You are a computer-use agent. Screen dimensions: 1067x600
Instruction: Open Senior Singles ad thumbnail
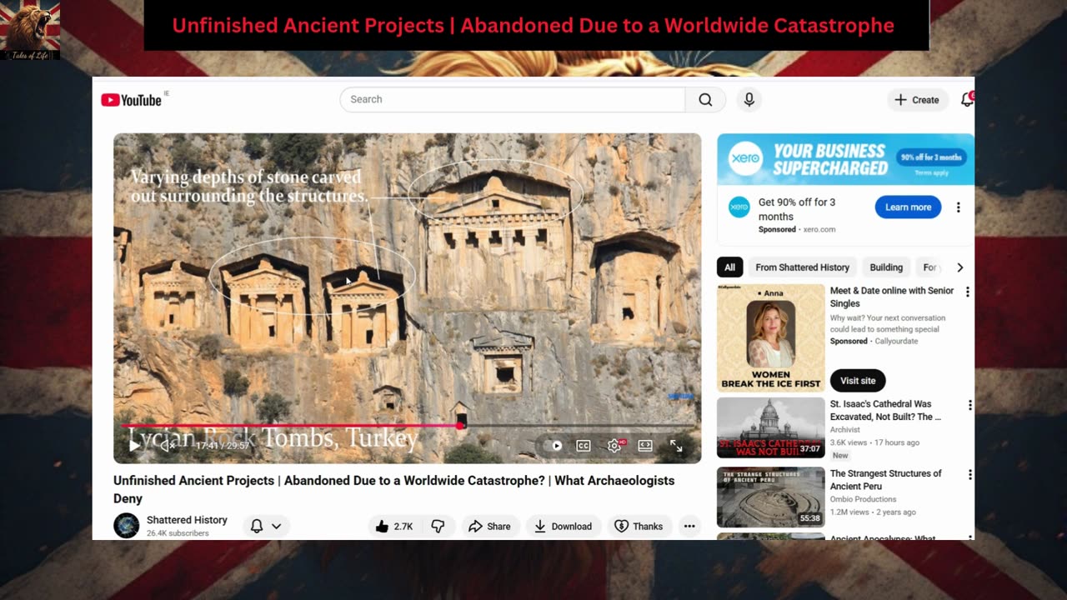tap(771, 338)
